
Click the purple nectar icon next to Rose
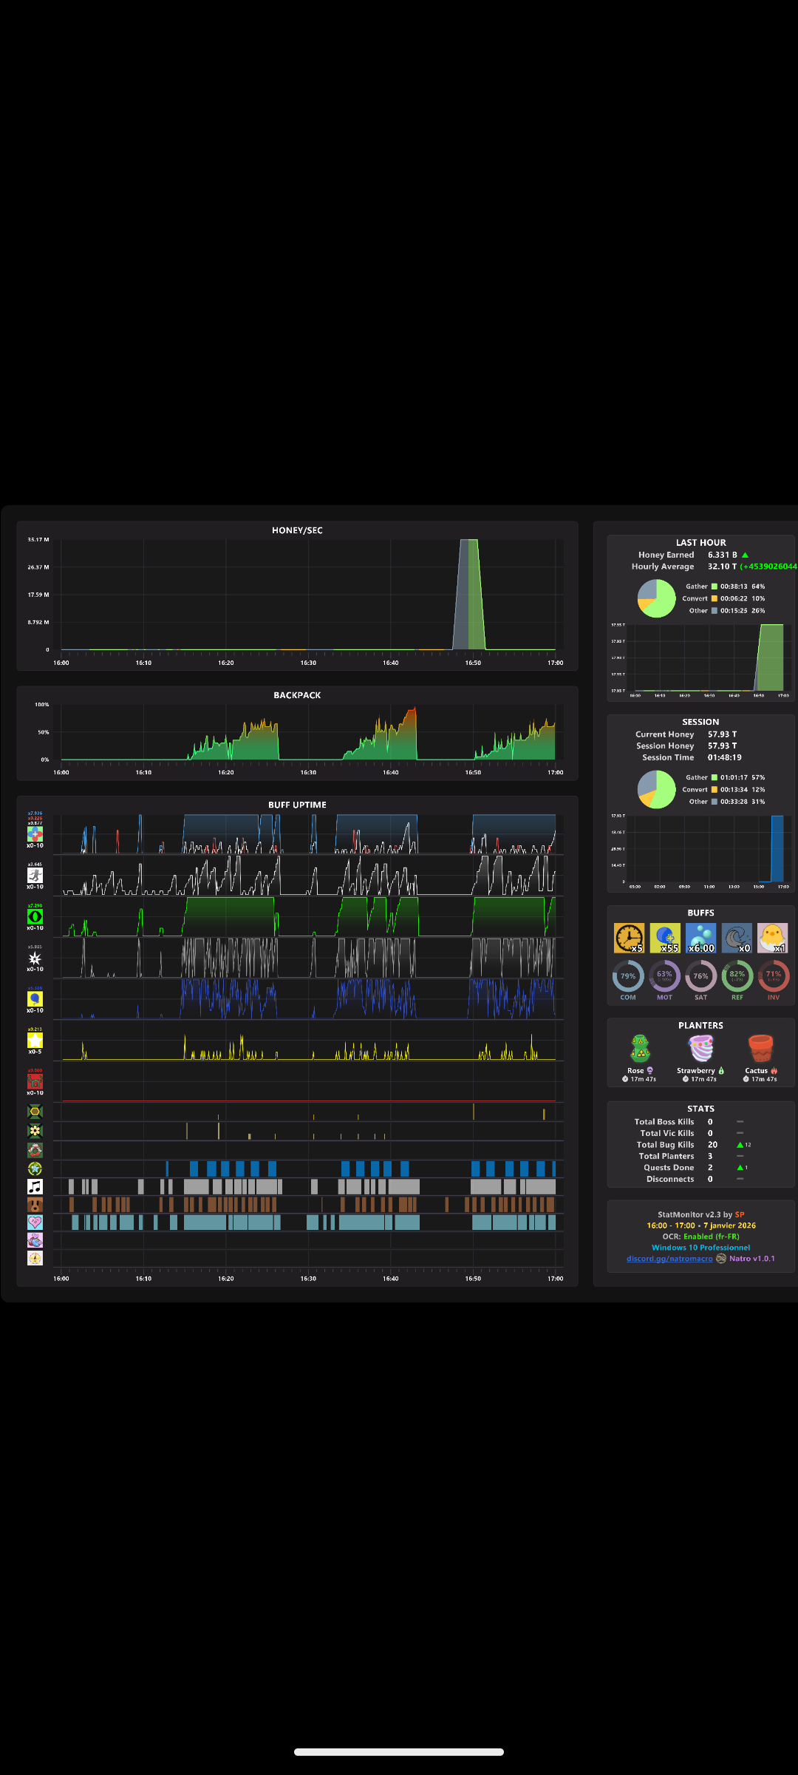click(650, 1070)
